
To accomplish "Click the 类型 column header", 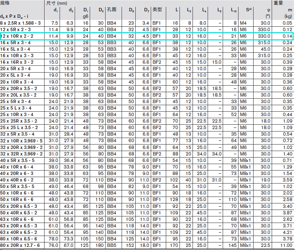I will click(x=157, y=10).
